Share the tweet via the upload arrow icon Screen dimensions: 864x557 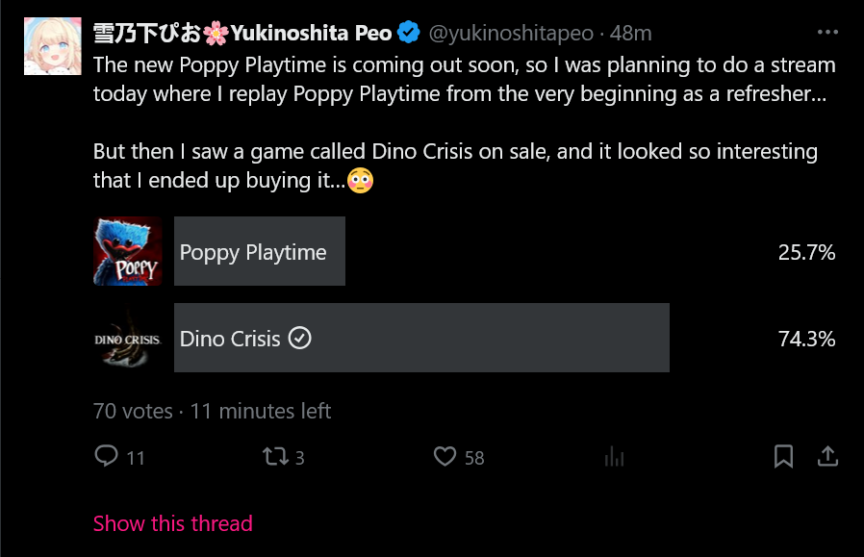pyautogui.click(x=827, y=456)
